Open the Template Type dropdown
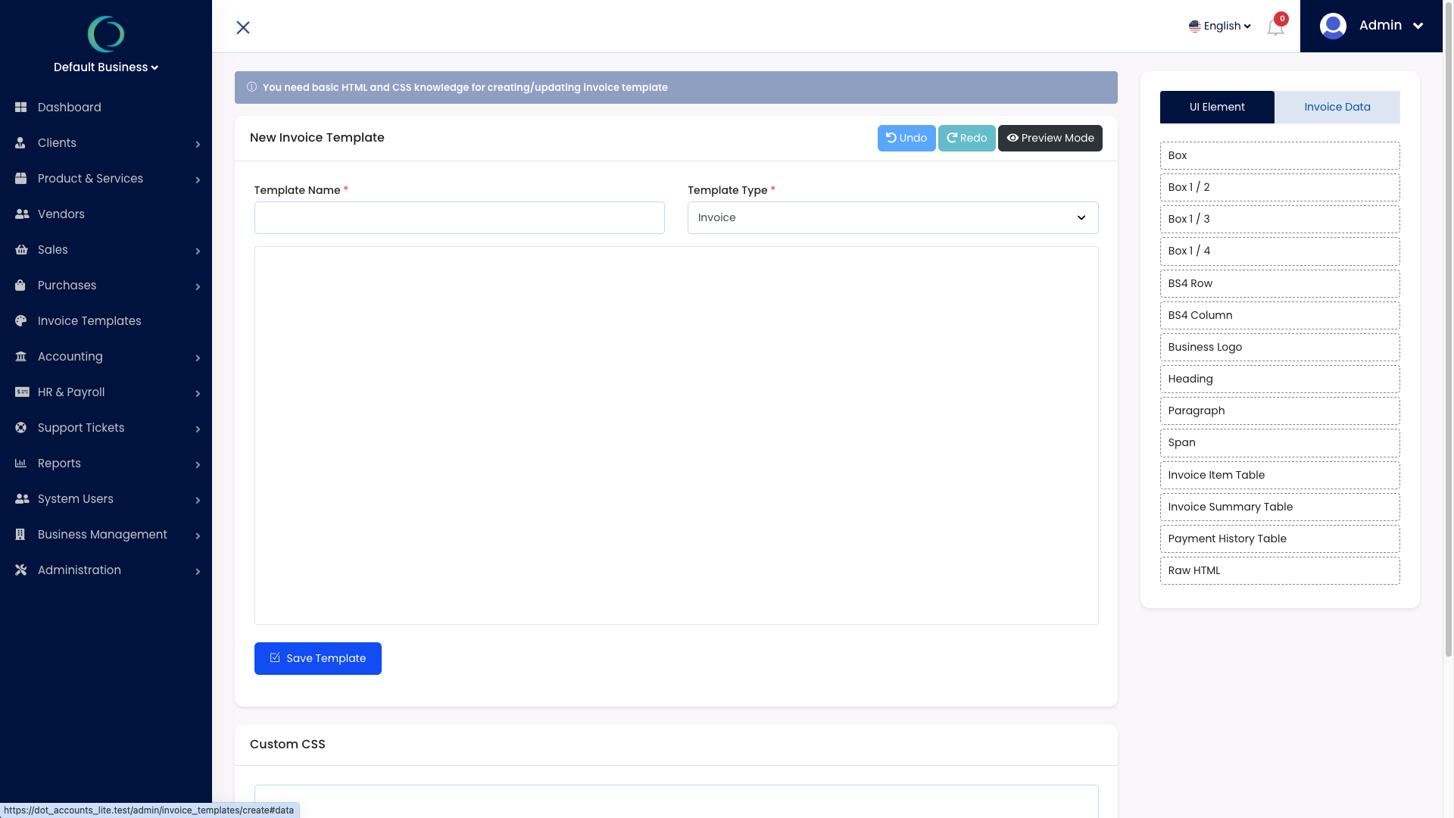The image size is (1454, 818). tap(892, 218)
